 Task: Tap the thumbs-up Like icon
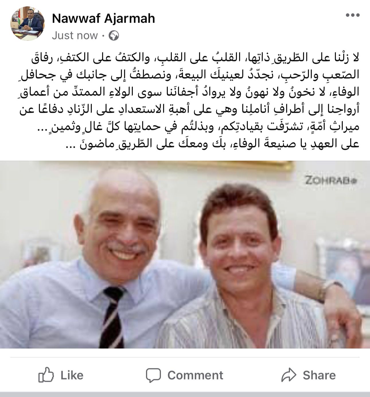[x=46, y=375]
